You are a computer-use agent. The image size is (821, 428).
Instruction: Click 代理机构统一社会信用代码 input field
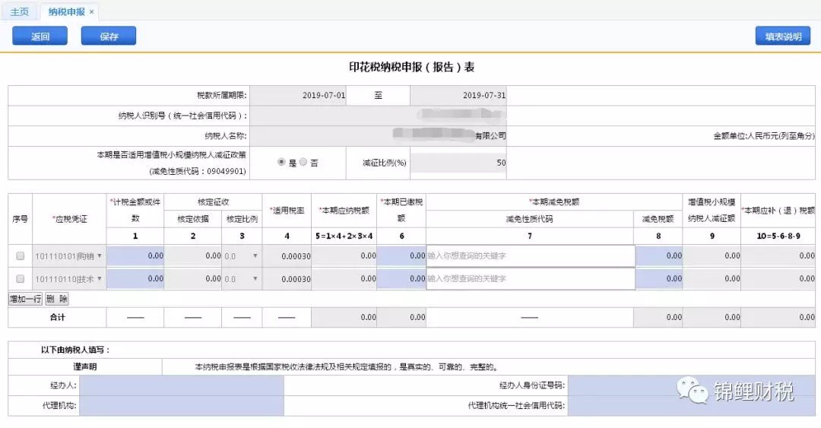(x=691, y=405)
